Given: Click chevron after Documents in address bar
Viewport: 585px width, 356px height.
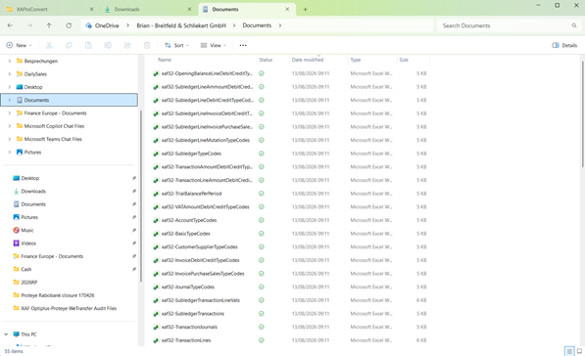Looking at the screenshot, I should click(x=280, y=25).
